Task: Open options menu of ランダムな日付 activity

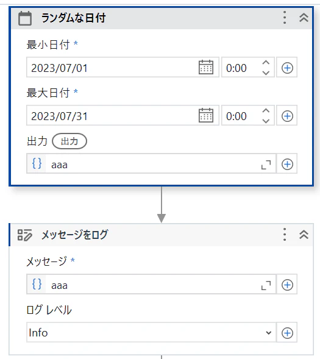Action: point(285,18)
